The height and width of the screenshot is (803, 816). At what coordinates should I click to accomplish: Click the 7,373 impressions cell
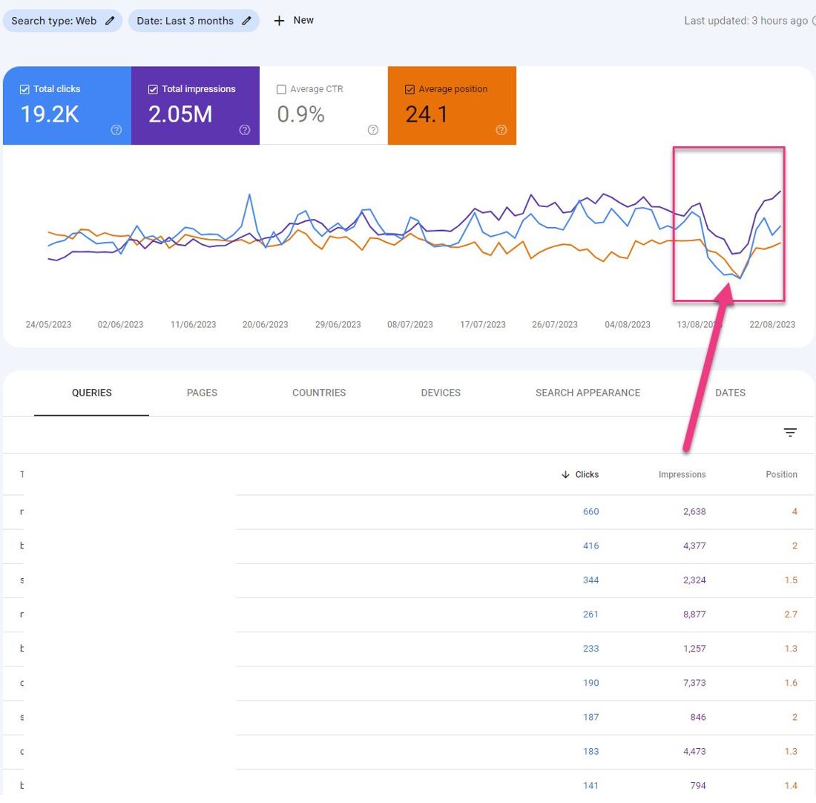[x=694, y=683]
